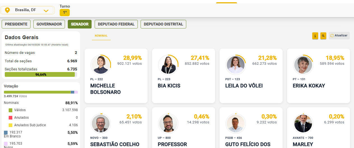Click the Atualizar refresh icon
Screen dimensions: 354x148
pos(332,36)
